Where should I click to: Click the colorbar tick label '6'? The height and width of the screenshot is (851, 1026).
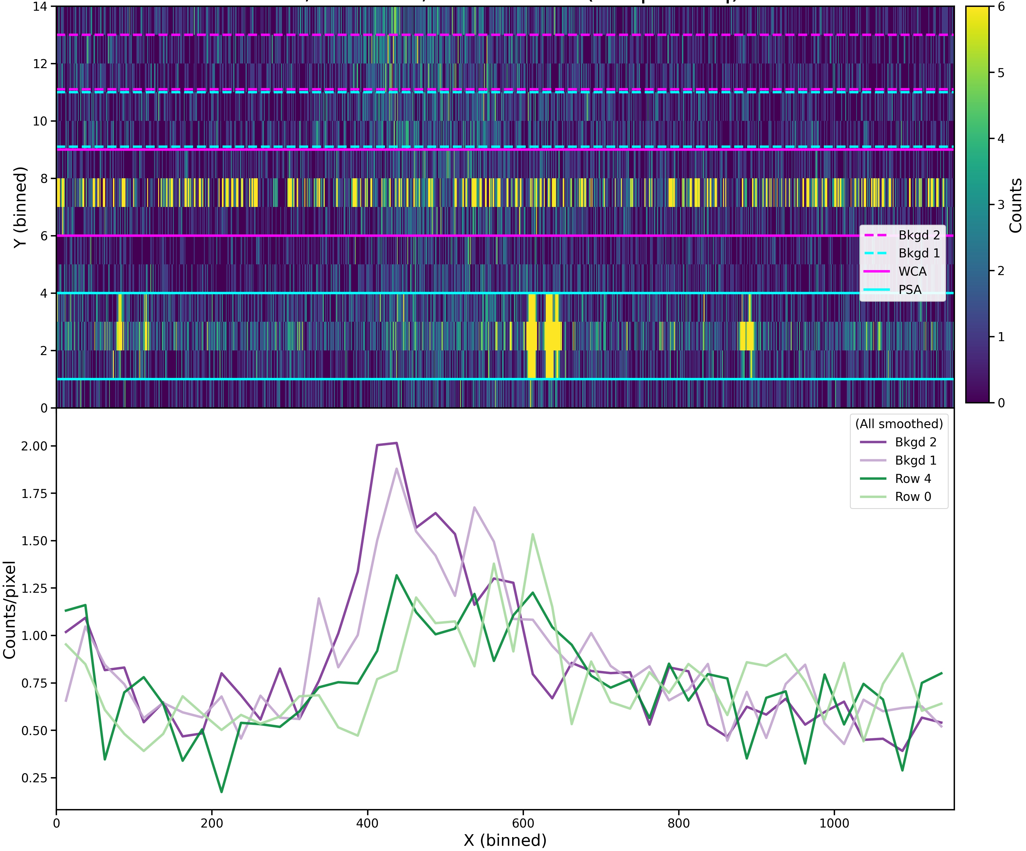1001,7
